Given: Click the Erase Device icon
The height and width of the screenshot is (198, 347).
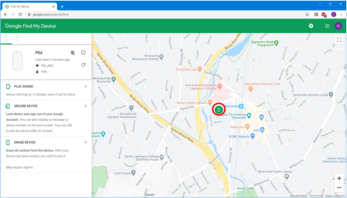Looking at the screenshot, I should pos(8,142).
